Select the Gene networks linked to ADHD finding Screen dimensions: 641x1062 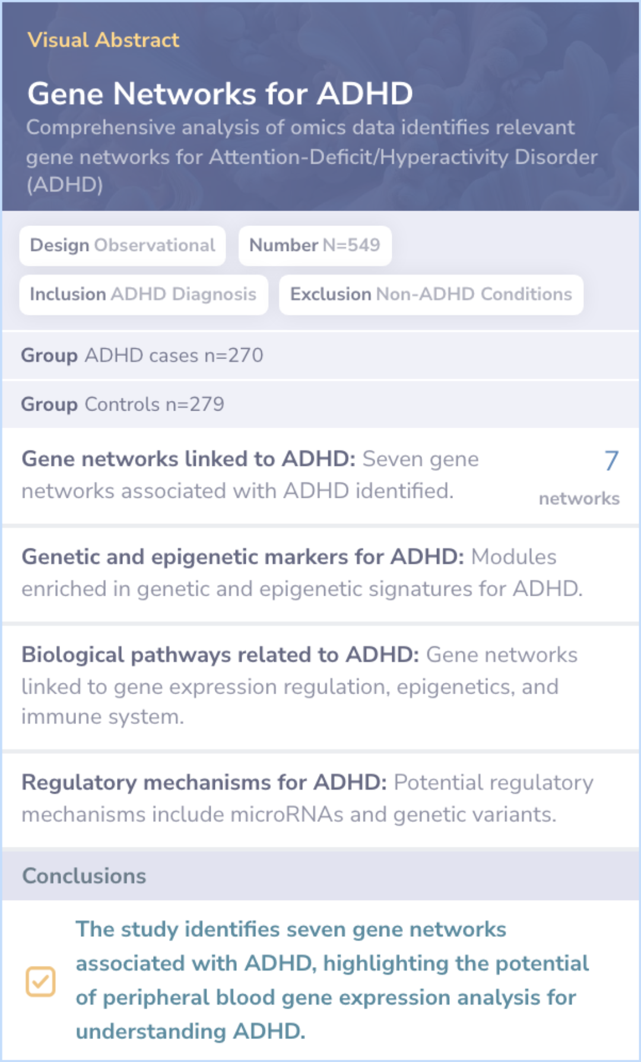click(x=320, y=476)
